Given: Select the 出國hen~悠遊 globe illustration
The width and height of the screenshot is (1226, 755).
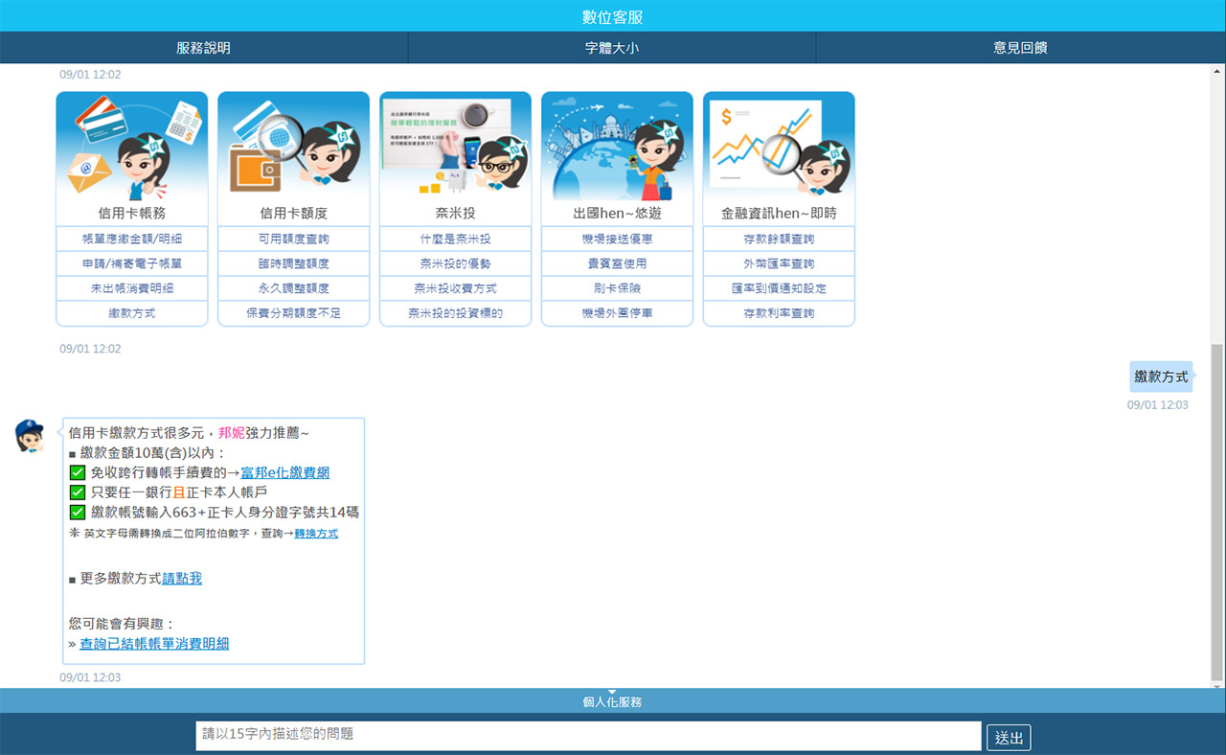Looking at the screenshot, I should 617,146.
